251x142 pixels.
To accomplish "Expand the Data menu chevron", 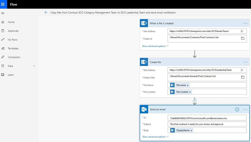I will (x=34, y=66).
